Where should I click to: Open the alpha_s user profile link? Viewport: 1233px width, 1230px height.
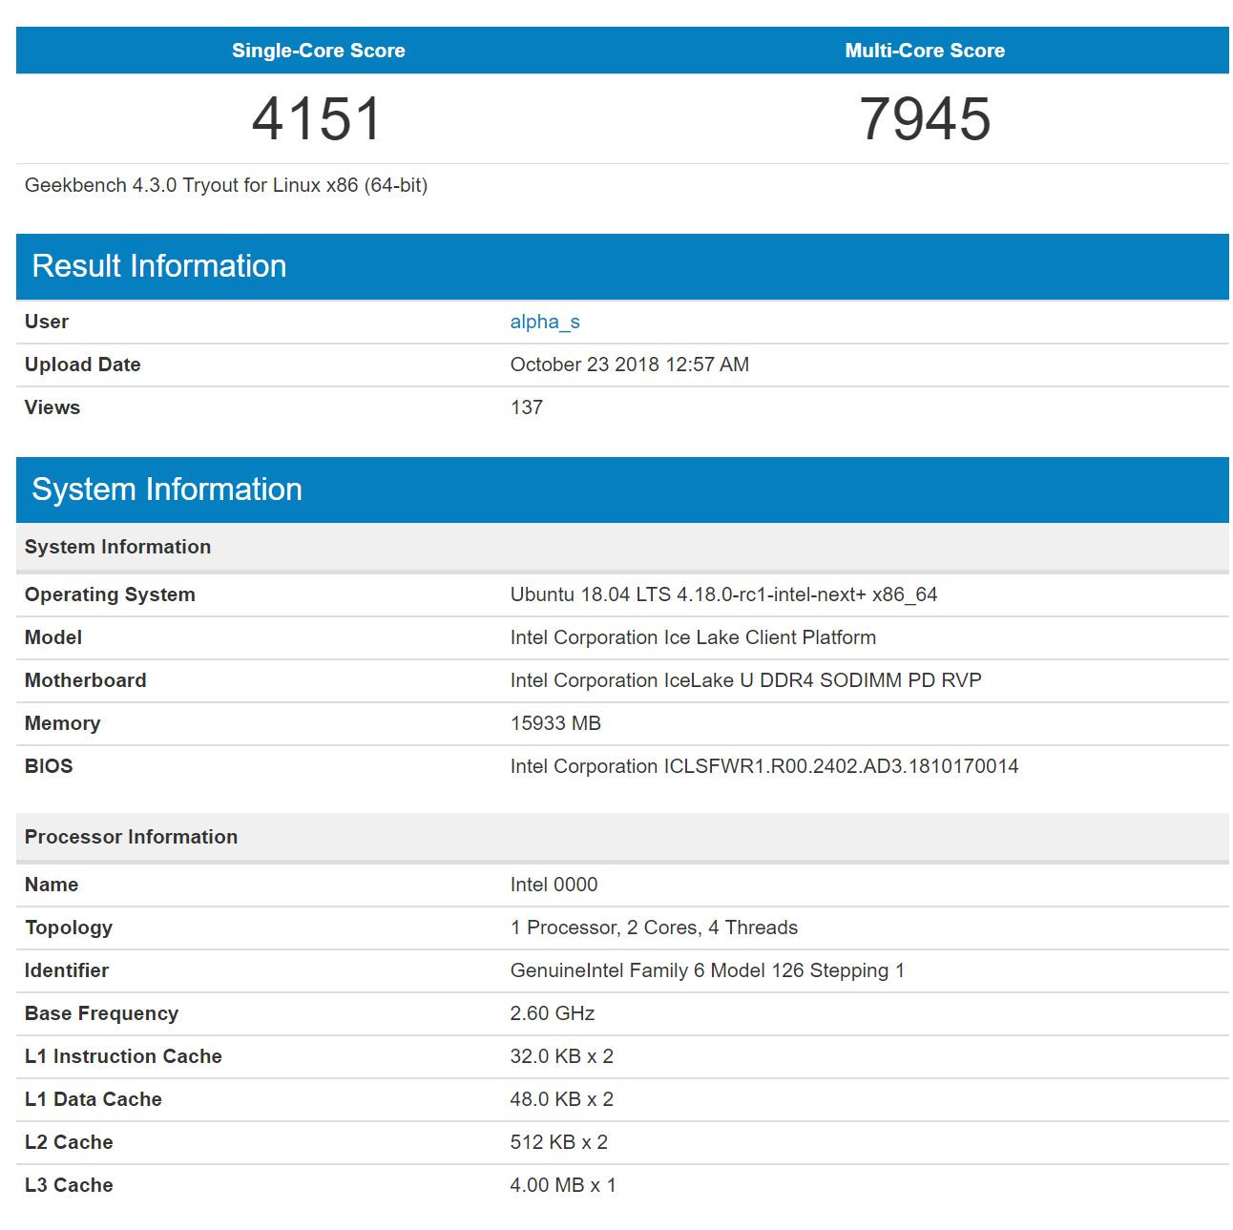pos(544,322)
